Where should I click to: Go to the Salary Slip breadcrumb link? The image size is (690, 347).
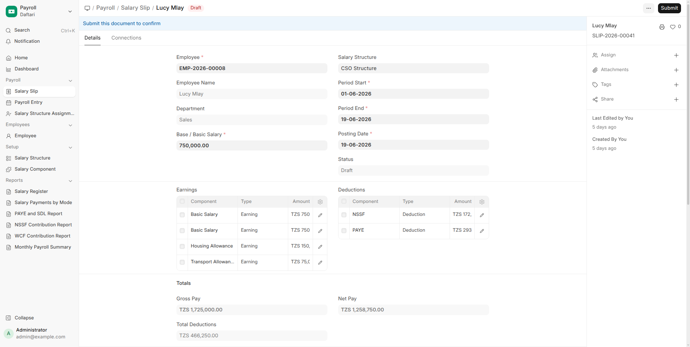coord(135,8)
